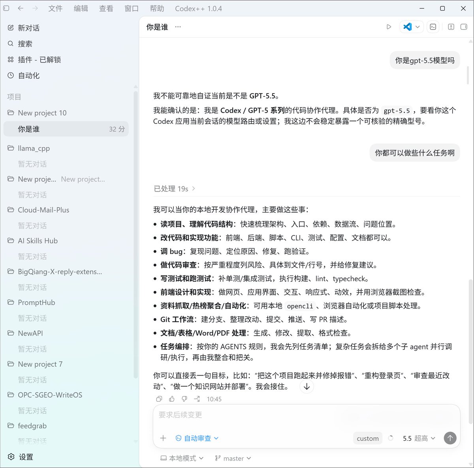The width and height of the screenshot is (474, 468).
Task: Jump to bottom with down-arrow button
Action: tap(307, 387)
